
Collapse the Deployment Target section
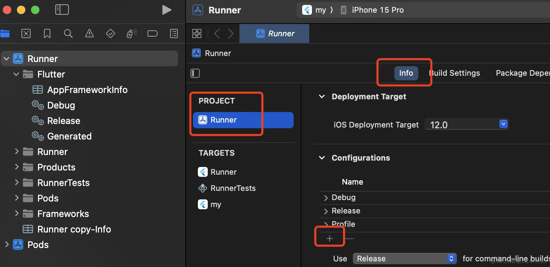(322, 97)
